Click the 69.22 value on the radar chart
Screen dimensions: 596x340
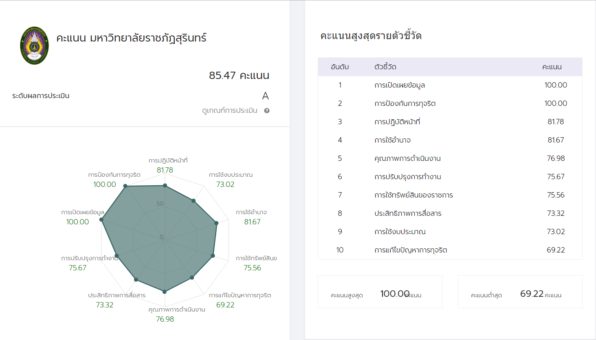pyautogui.click(x=225, y=305)
